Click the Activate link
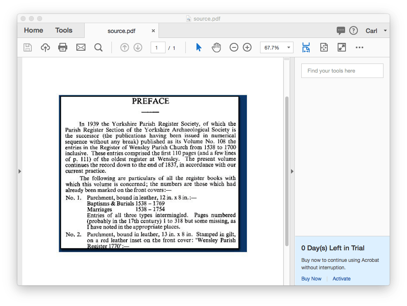 (x=341, y=278)
